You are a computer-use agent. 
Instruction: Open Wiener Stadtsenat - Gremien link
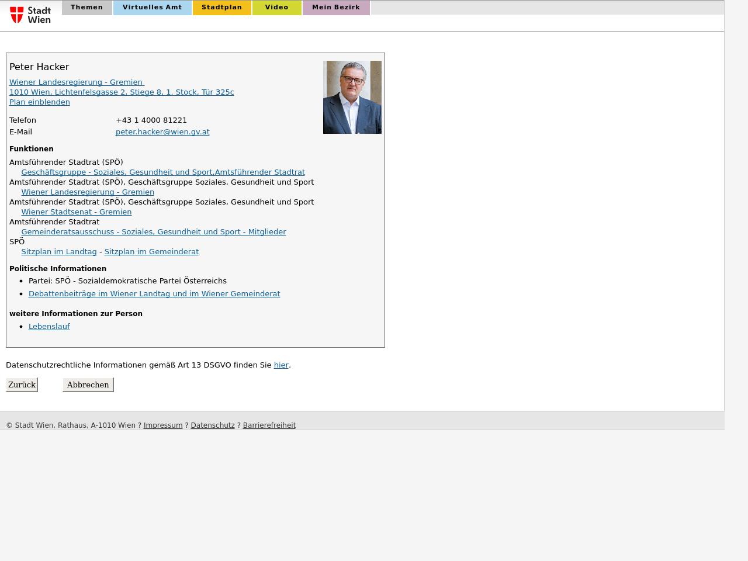[x=76, y=212]
